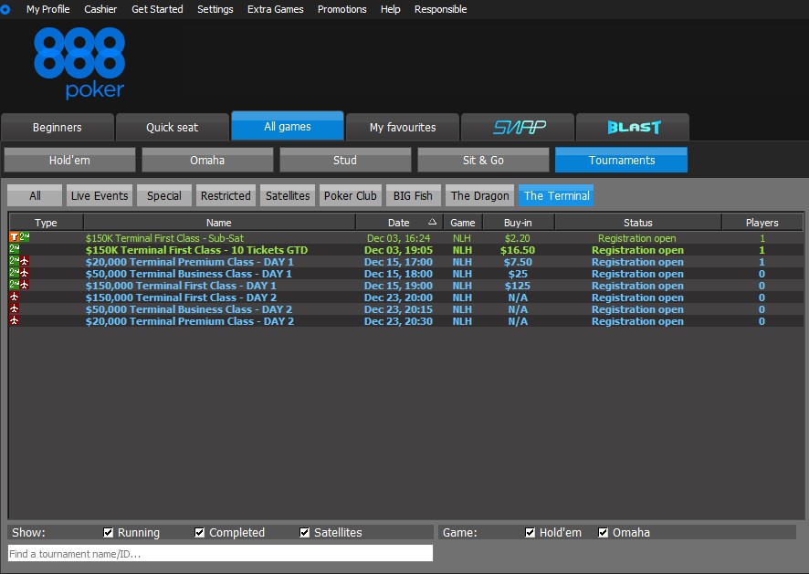Disable the Omaha game filter checkbox
809x574 pixels.
[x=604, y=533]
